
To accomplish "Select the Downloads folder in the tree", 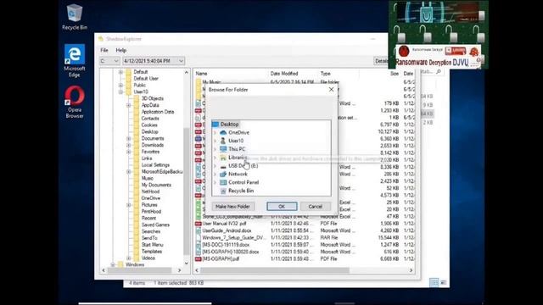I will tap(153, 145).
